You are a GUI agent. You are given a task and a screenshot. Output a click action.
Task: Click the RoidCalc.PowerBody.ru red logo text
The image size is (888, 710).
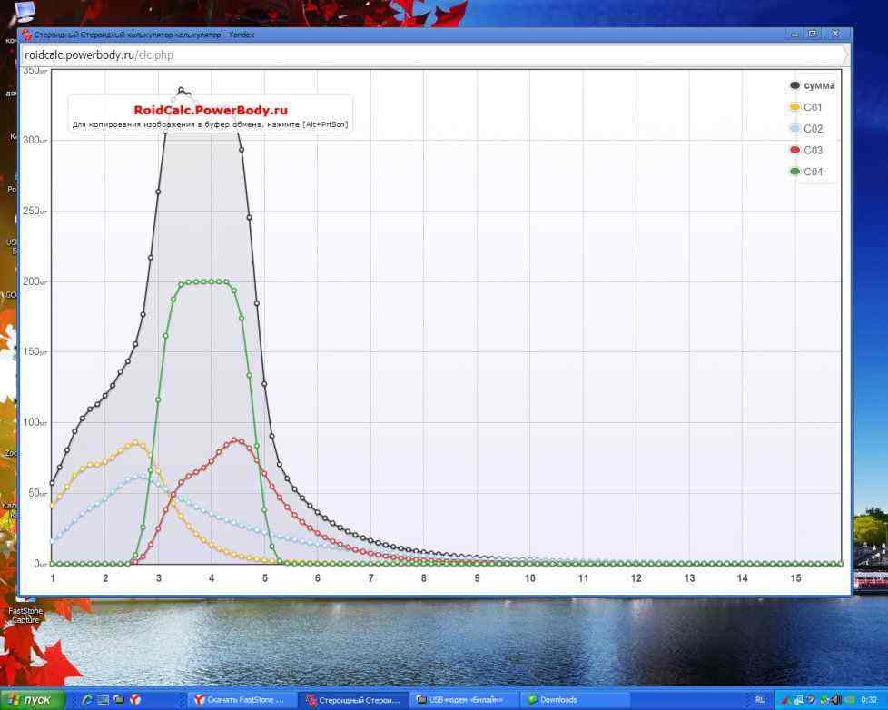[210, 110]
